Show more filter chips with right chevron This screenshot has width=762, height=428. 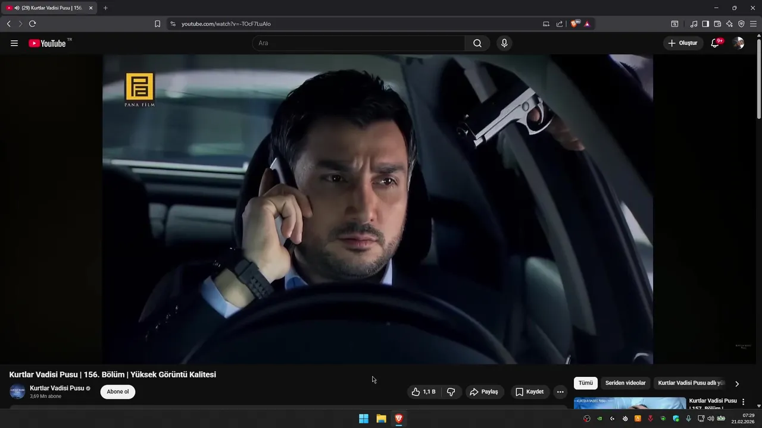point(737,383)
